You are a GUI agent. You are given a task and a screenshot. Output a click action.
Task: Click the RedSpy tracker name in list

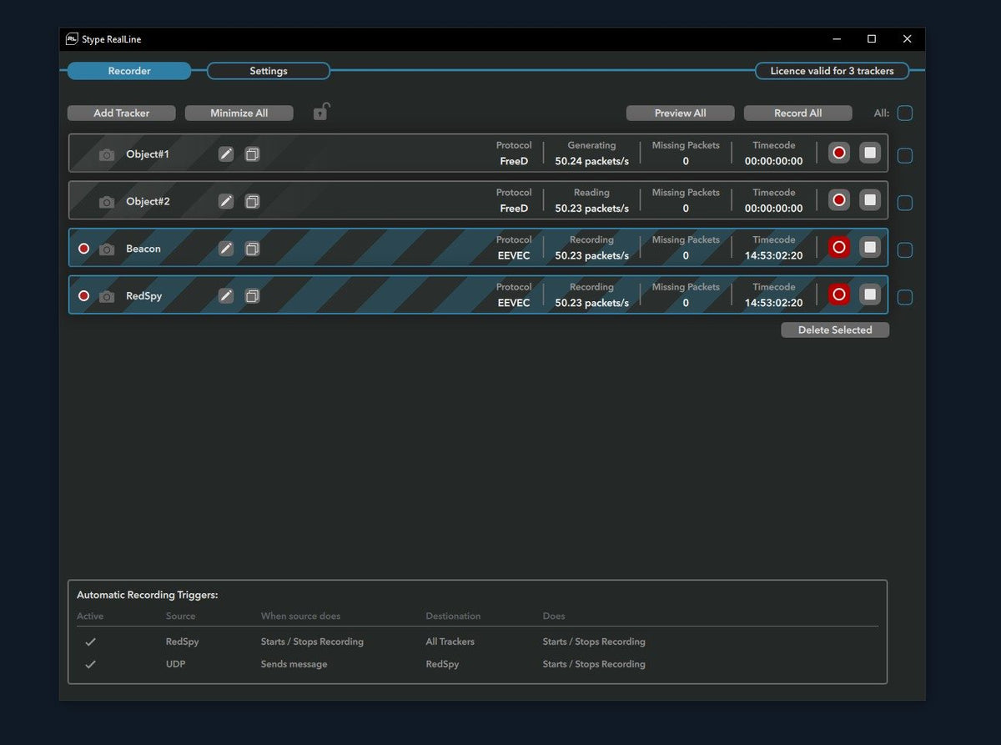click(144, 296)
